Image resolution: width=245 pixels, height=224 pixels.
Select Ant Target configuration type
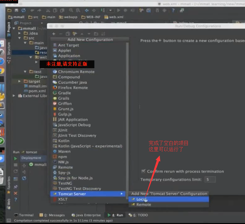(x=88, y=45)
